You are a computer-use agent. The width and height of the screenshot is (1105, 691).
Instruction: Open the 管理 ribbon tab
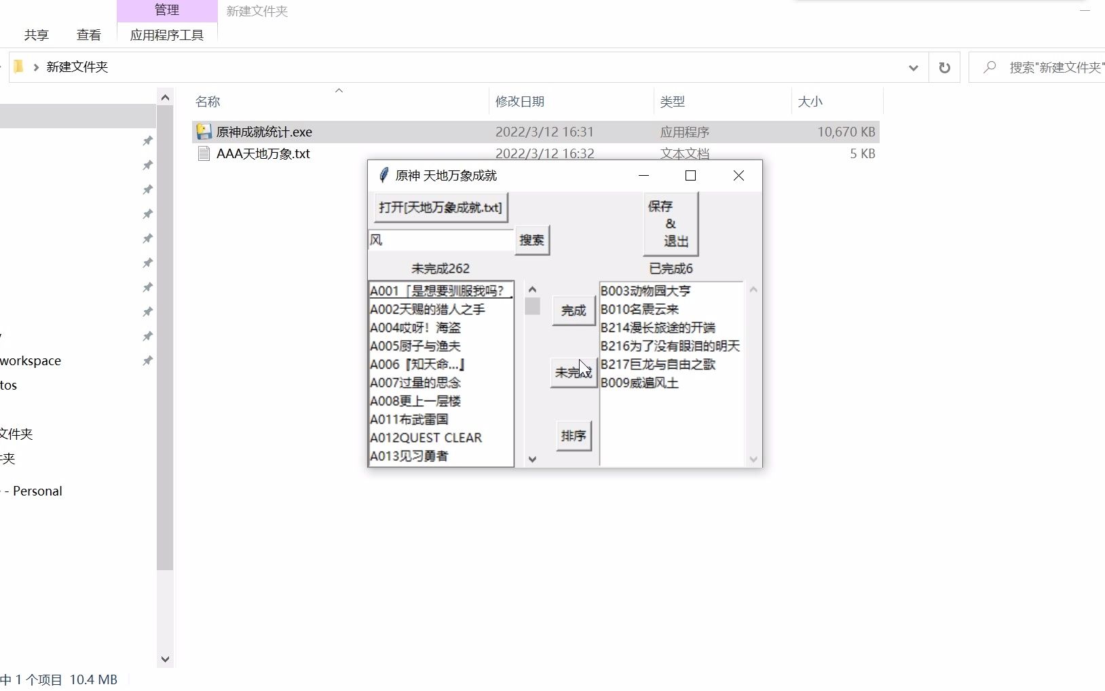click(x=167, y=10)
